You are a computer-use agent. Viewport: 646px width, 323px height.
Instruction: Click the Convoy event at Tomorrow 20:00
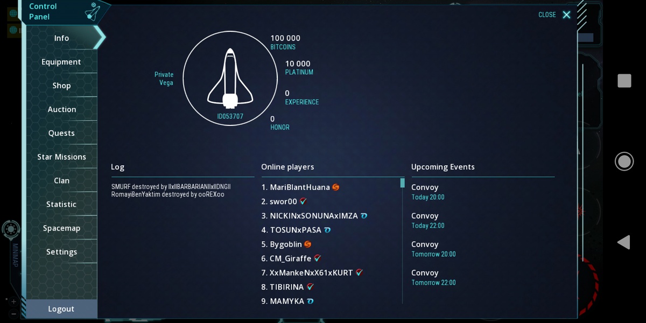coord(433,249)
